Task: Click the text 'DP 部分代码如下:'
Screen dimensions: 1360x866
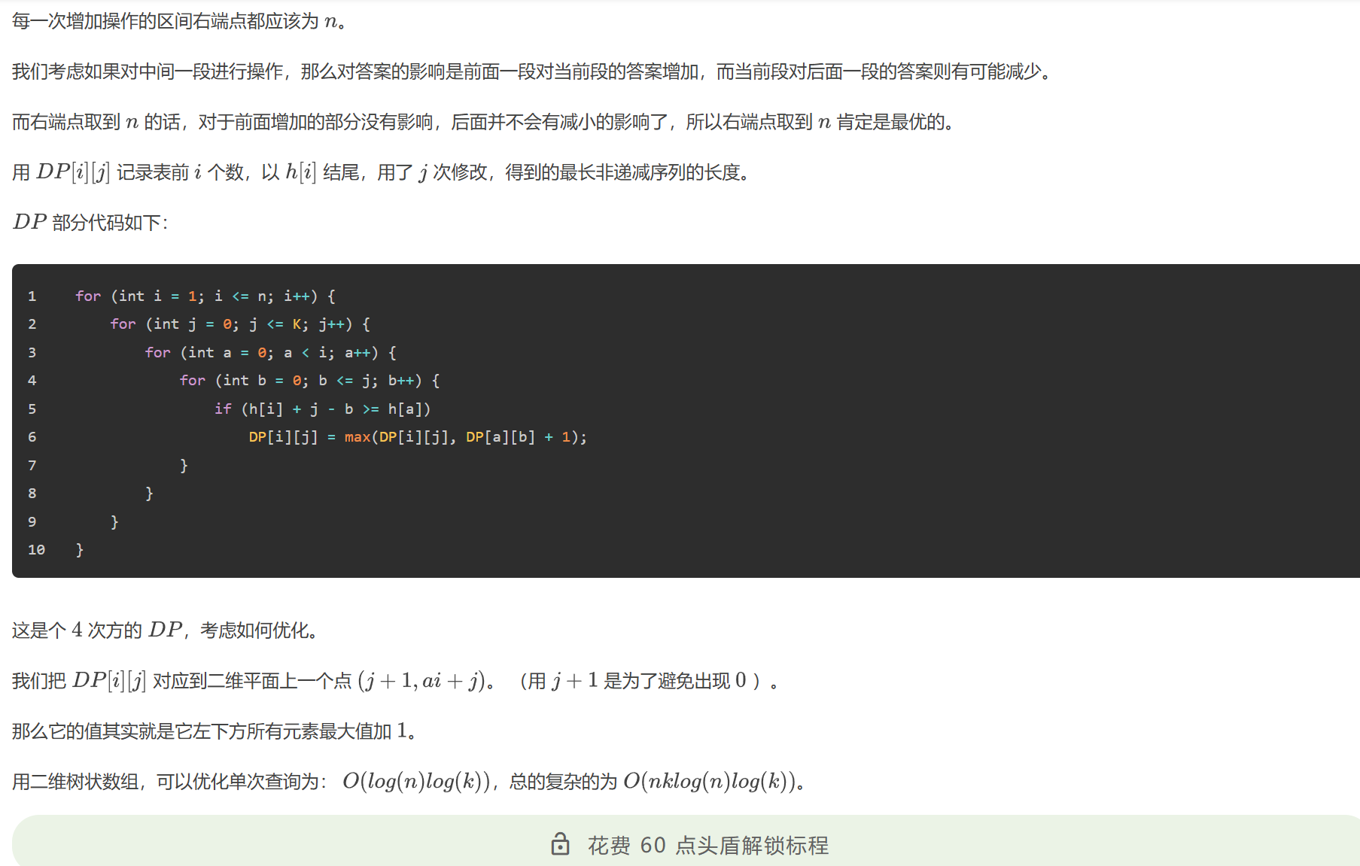Action: 90,222
